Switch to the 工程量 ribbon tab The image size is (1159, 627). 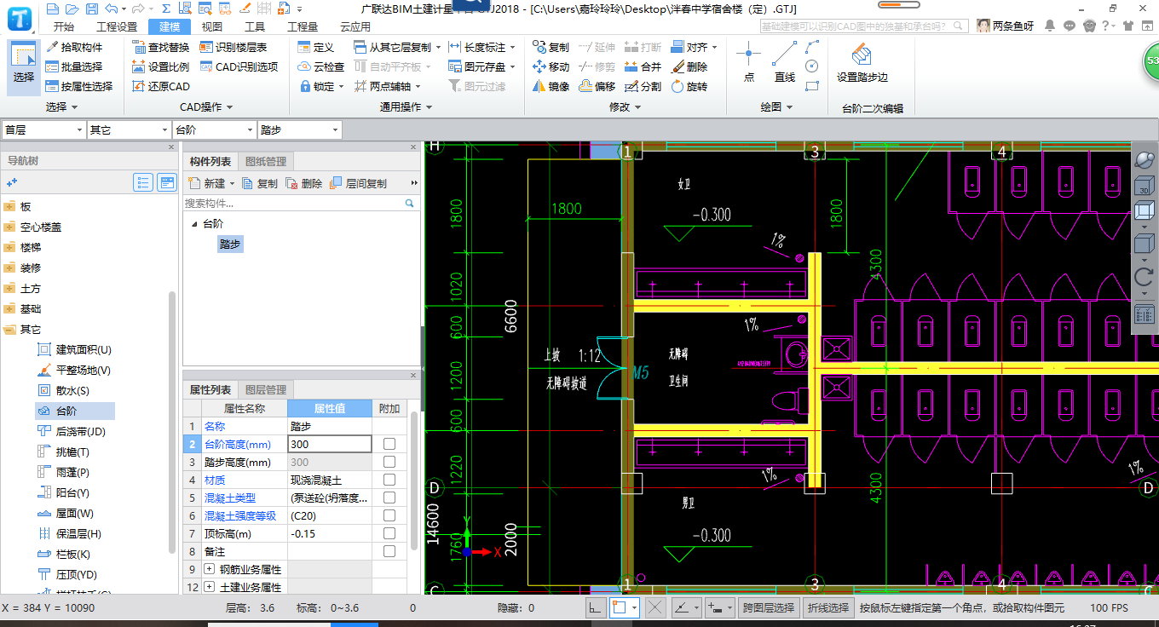coord(303,26)
